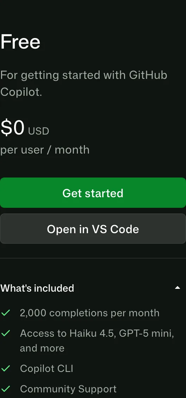Click the $0 price figure
This screenshot has width=186, height=398.
click(12, 128)
